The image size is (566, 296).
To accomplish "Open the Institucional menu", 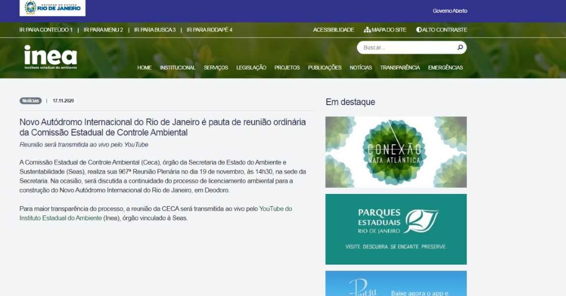I will tap(177, 68).
